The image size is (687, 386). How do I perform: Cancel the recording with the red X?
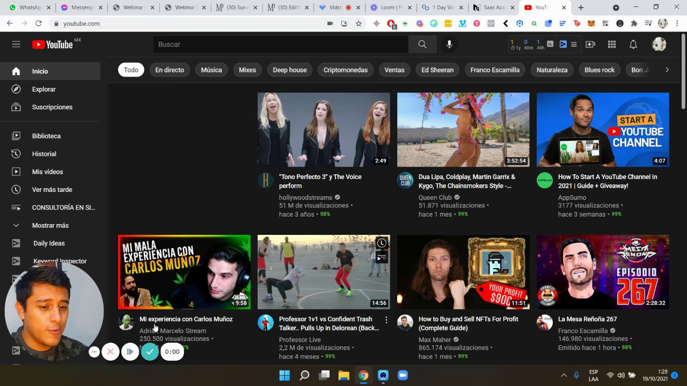pos(111,352)
